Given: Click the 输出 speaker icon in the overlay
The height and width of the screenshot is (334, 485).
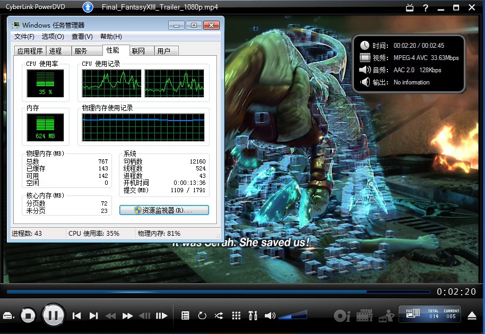Looking at the screenshot, I should (x=365, y=82).
